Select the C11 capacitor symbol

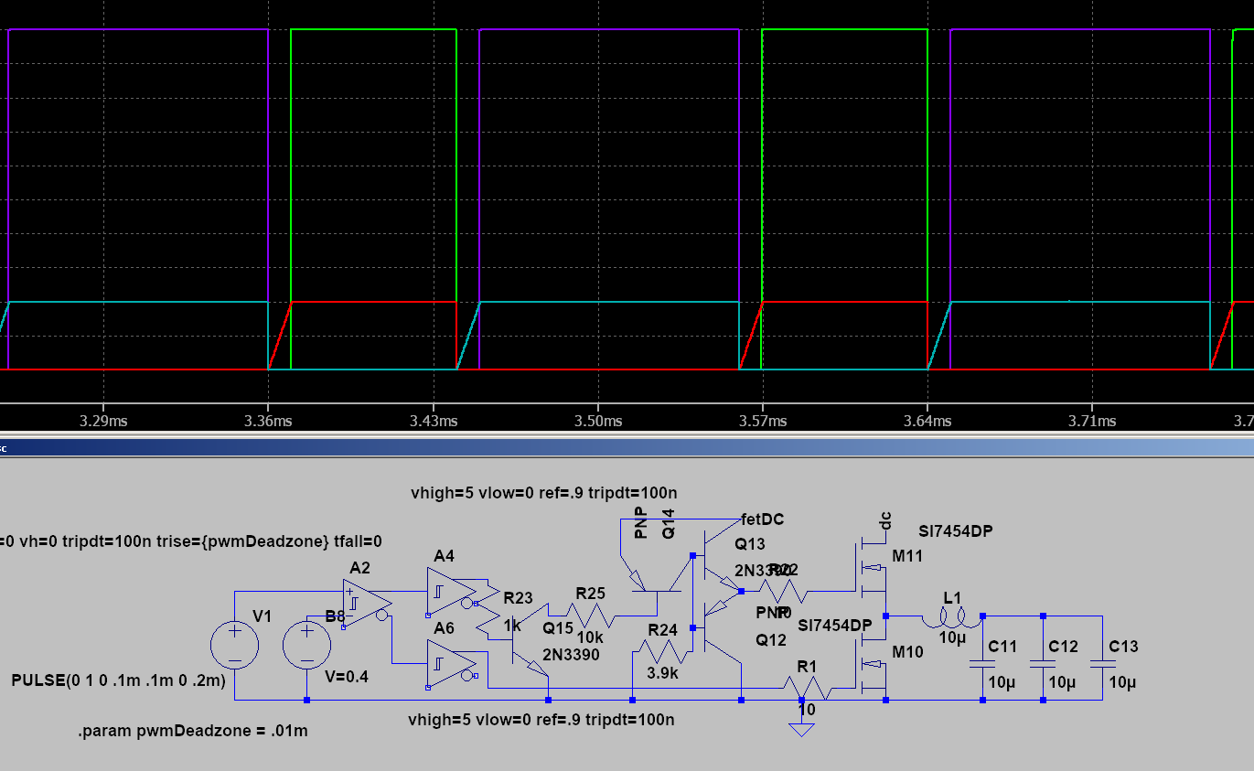pyautogui.click(x=982, y=662)
